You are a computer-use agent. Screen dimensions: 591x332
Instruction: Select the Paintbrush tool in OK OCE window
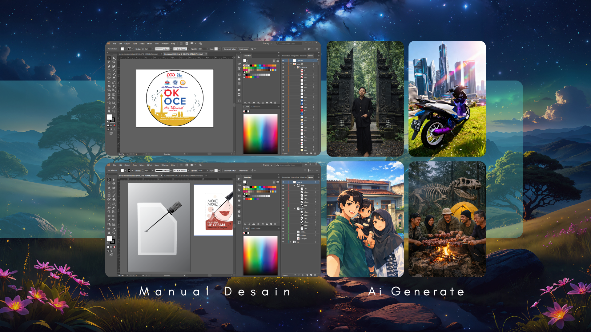click(x=114, y=74)
